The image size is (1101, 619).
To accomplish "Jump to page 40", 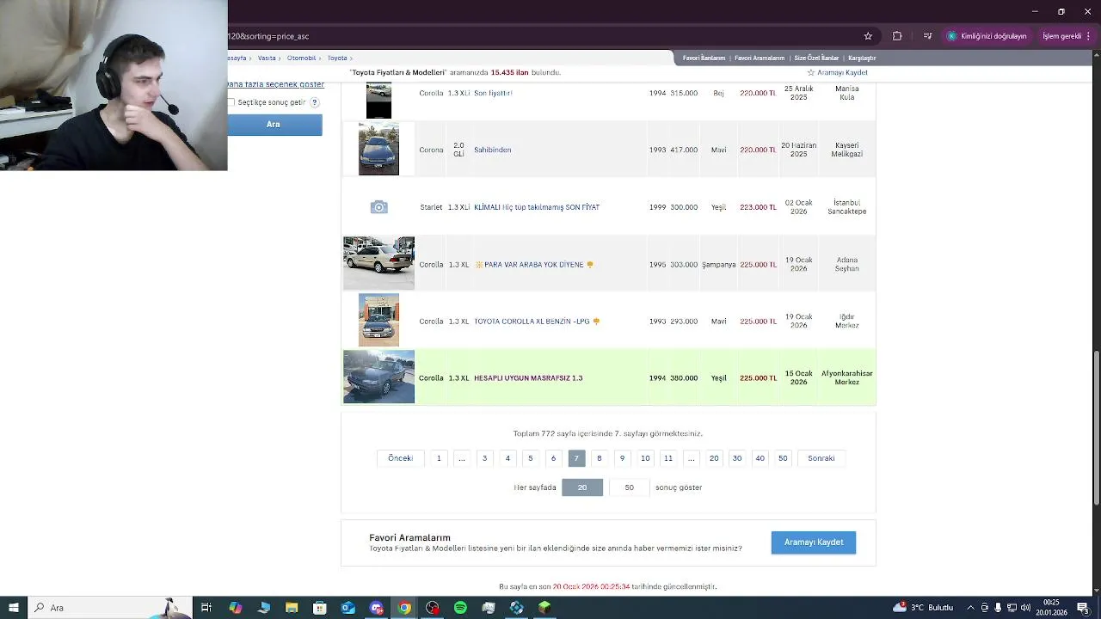I will click(x=760, y=458).
